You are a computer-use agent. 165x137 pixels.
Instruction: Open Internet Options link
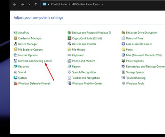pos(28,55)
